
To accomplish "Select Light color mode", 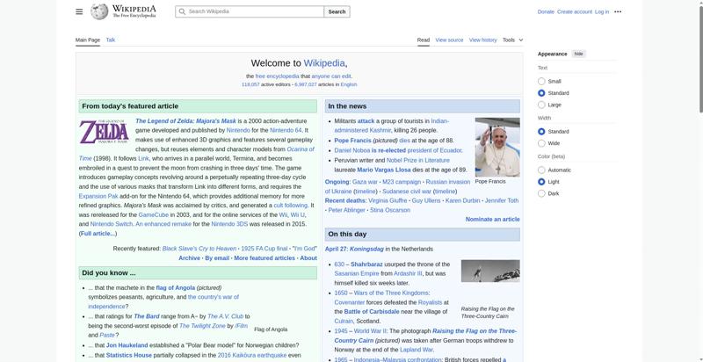I will (541, 182).
